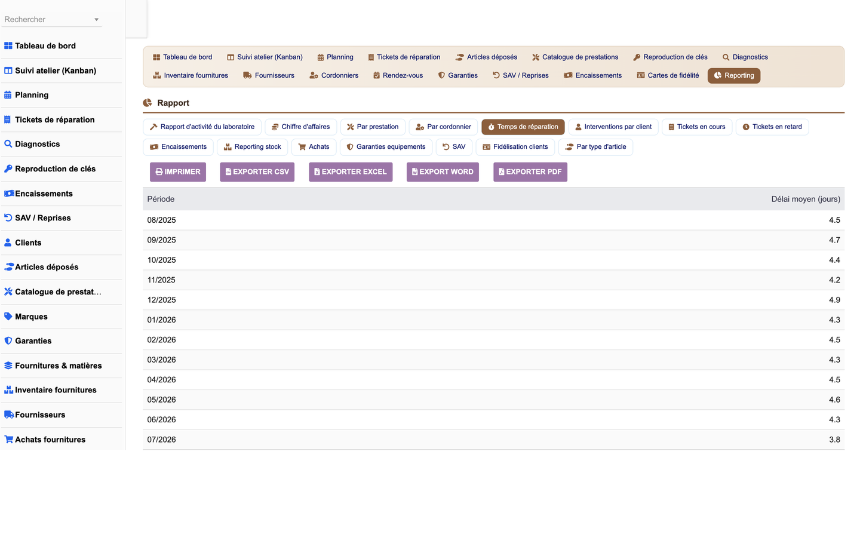Screen dimensions: 863x534
Task: Open Inventaire fournitures in top navigation
Action: coord(191,76)
